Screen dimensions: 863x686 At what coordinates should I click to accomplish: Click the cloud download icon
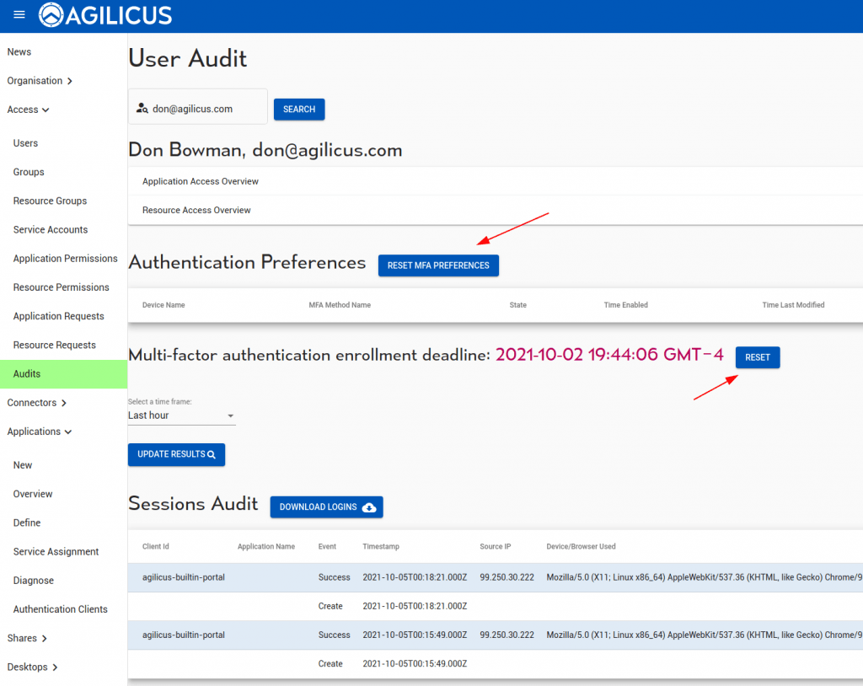coord(369,507)
